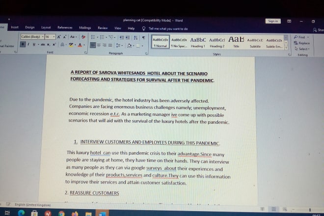Open Microsoft Edge from taskbar
This screenshot has height=216, width=324.
pyautogui.click(x=21, y=213)
